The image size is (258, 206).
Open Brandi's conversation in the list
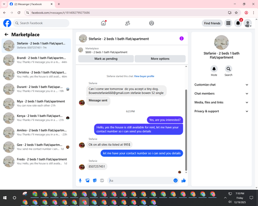pos(36,60)
